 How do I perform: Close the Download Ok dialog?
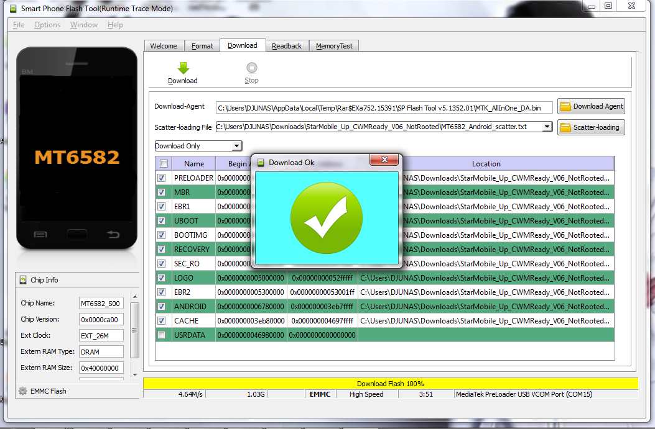click(x=384, y=160)
